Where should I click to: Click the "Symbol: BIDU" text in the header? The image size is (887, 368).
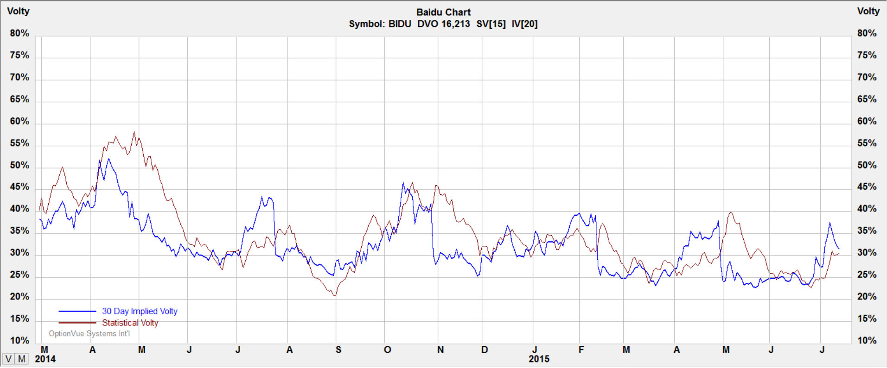380,24
